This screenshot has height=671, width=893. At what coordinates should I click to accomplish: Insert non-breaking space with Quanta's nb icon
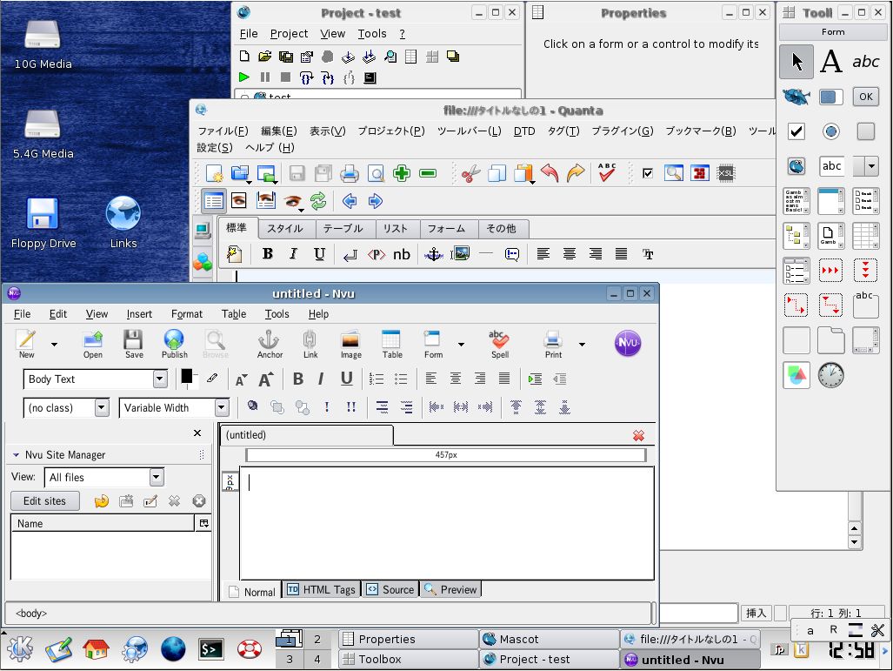pos(402,254)
